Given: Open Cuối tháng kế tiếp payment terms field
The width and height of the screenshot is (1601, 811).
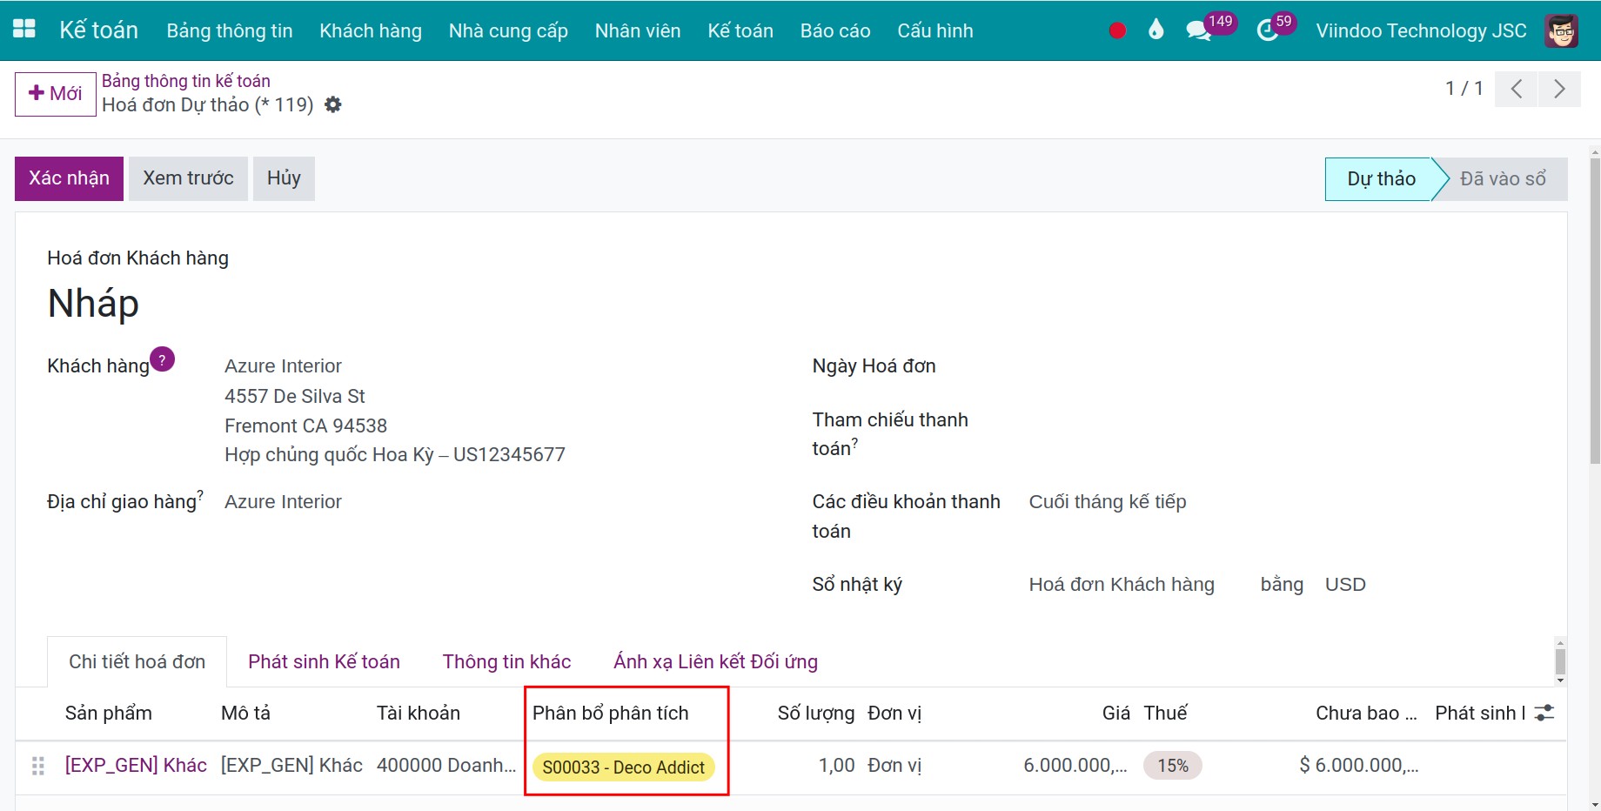Looking at the screenshot, I should coord(1108,502).
